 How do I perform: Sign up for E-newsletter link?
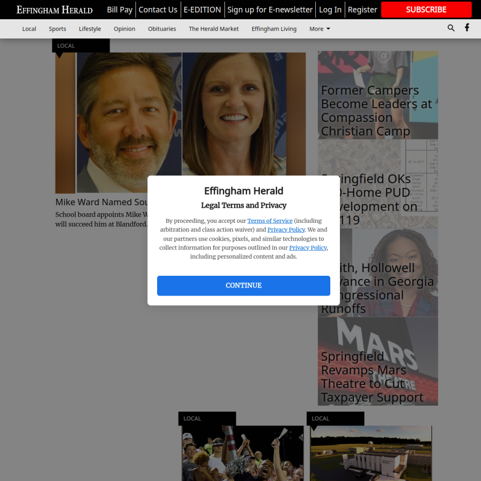[270, 10]
